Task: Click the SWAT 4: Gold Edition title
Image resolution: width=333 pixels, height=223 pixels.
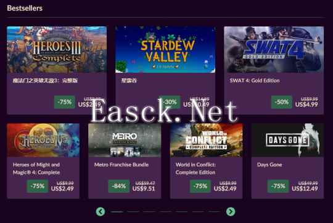Action: (x=255, y=81)
